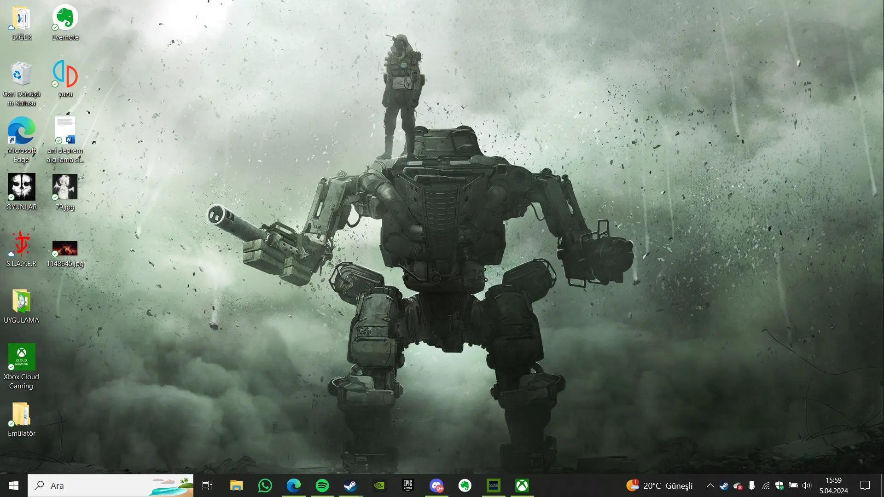Switch to Discord with 9+ badge

[436, 485]
